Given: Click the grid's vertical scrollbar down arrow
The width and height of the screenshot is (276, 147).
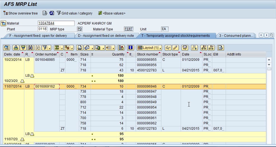Looking at the screenshot, I should tap(269, 65).
